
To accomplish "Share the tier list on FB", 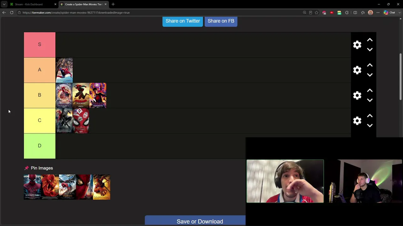I will click(221, 21).
